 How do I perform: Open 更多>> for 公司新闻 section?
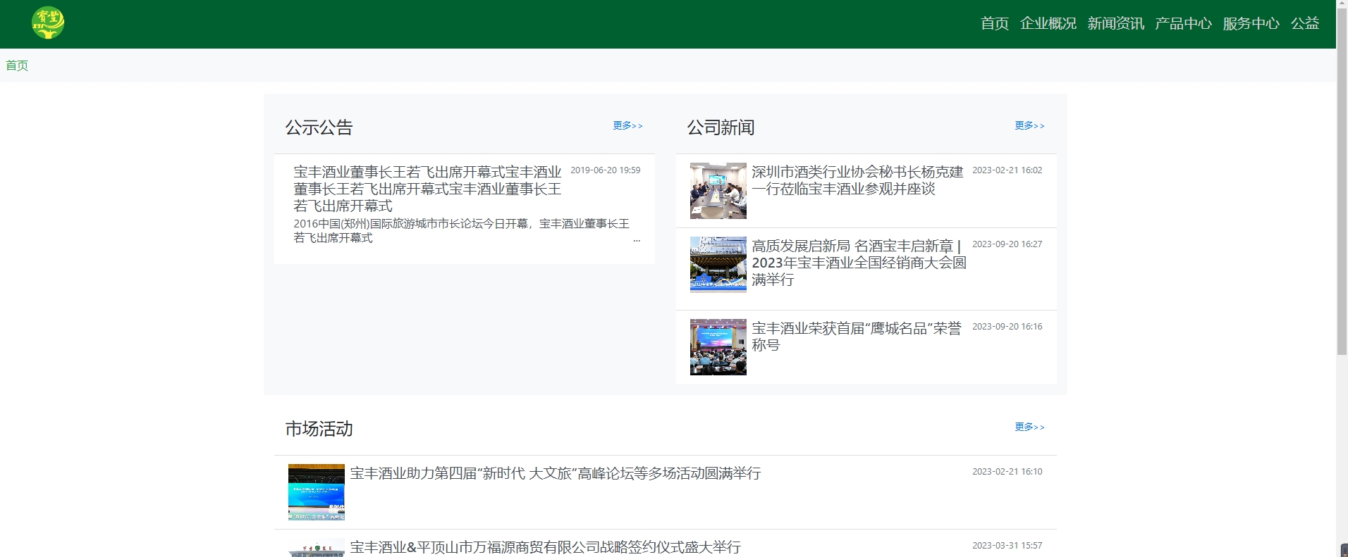tap(1029, 125)
